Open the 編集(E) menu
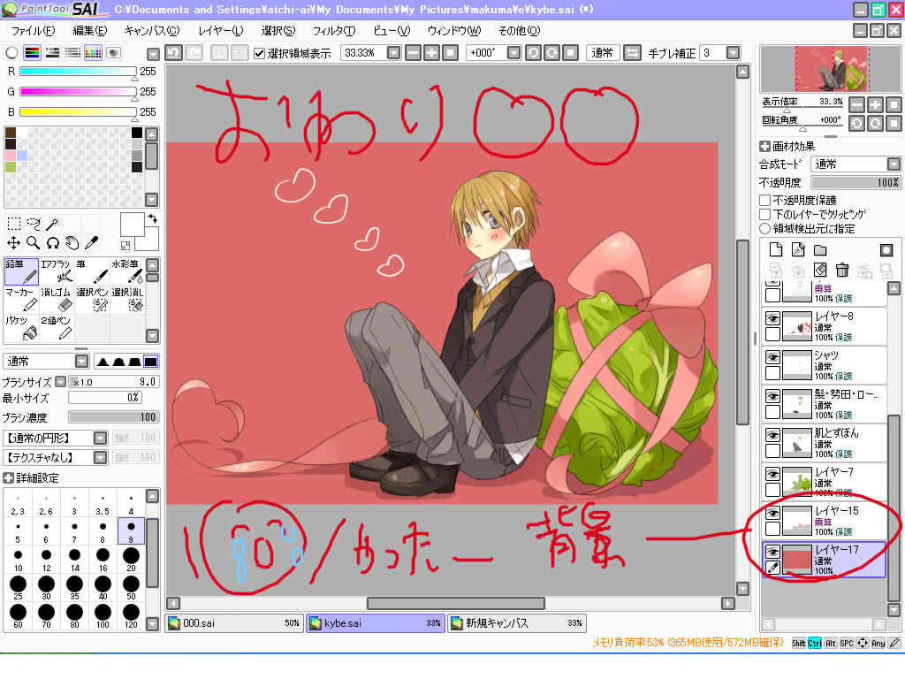The image size is (905, 679). [89, 31]
